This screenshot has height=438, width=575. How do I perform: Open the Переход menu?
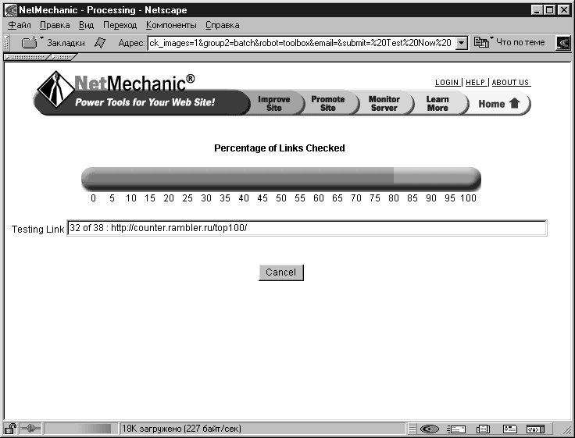[120, 25]
